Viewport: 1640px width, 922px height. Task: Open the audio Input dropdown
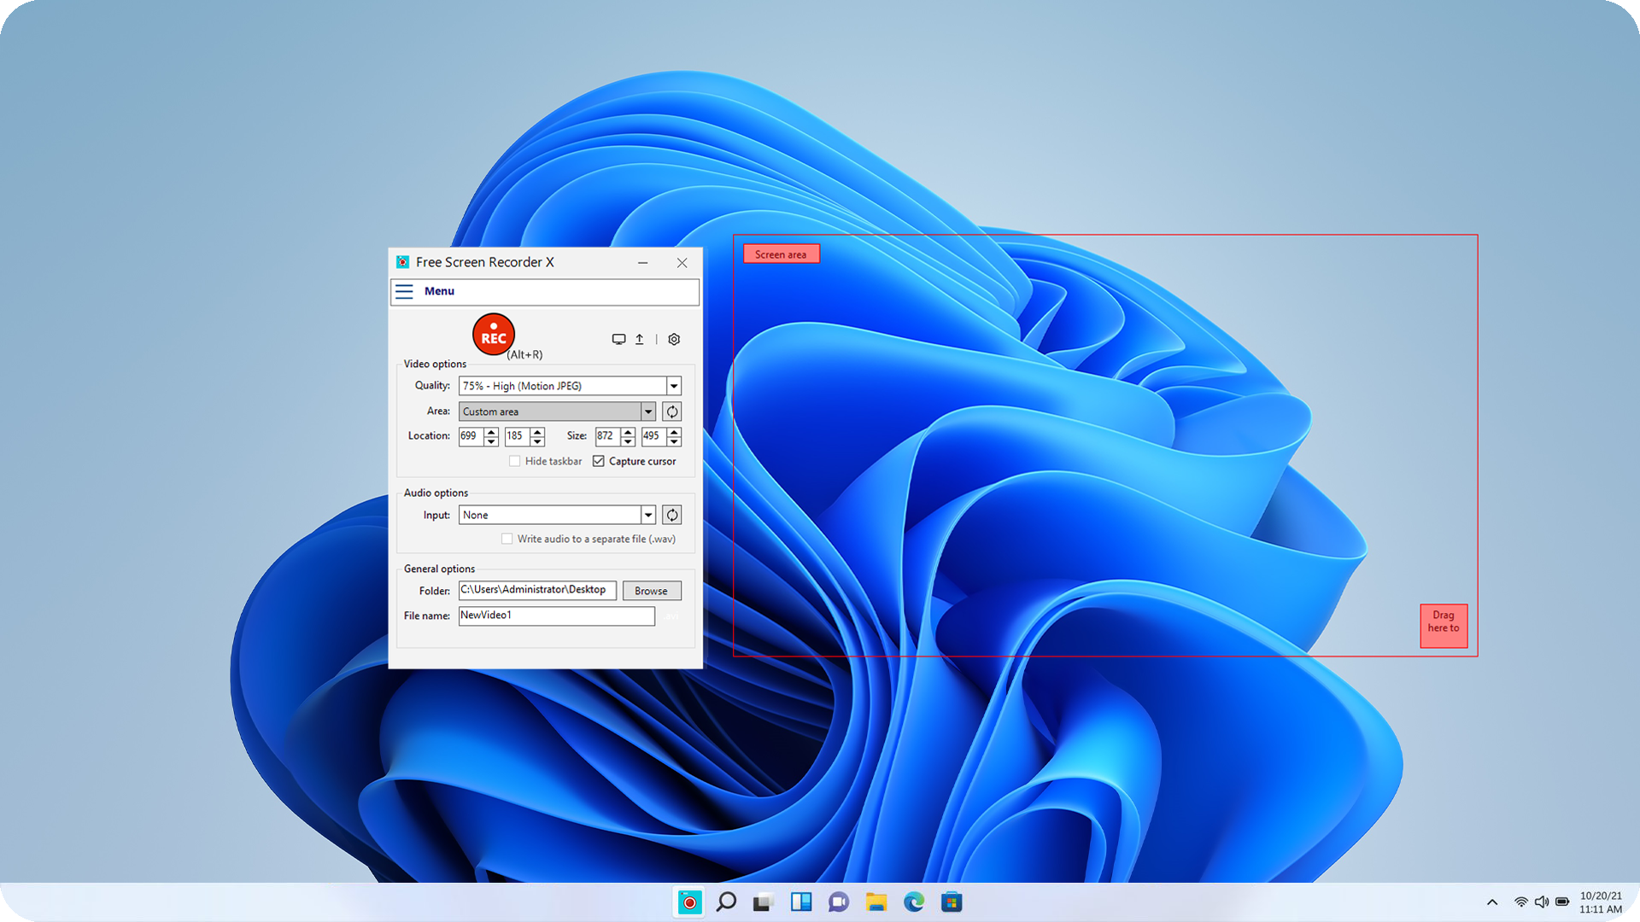click(x=647, y=514)
